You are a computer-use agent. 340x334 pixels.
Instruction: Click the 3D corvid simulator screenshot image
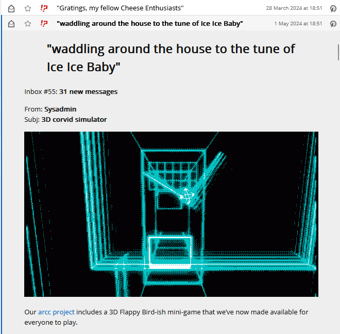tap(171, 214)
